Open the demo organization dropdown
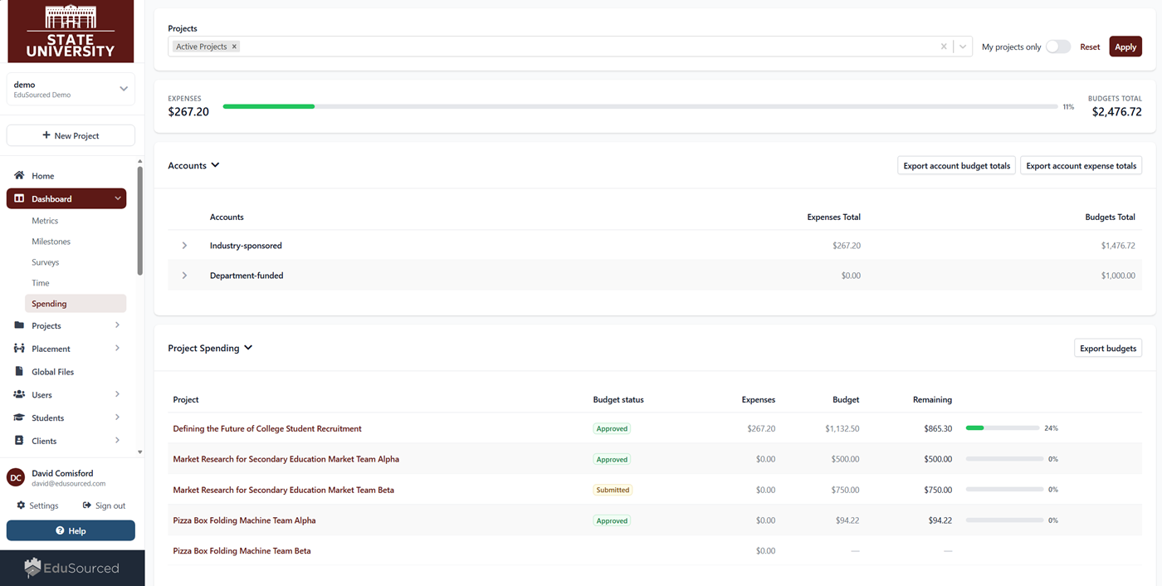The width and height of the screenshot is (1162, 586). [x=71, y=89]
